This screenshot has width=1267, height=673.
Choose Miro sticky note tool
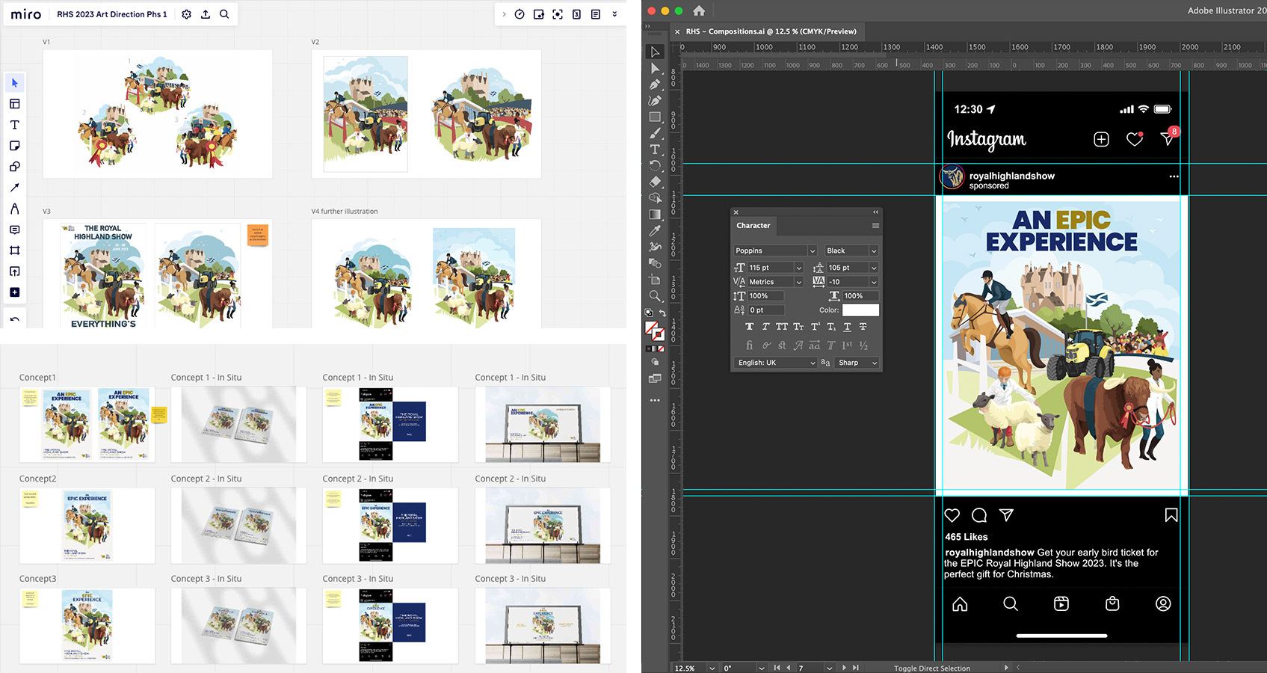(x=14, y=146)
